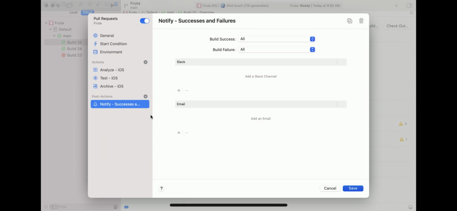Click the filter options icon in Xcode navigator

tap(54, 207)
